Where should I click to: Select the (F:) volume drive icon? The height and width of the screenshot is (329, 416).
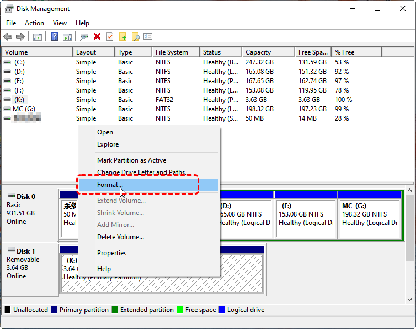pyautogui.click(x=7, y=90)
